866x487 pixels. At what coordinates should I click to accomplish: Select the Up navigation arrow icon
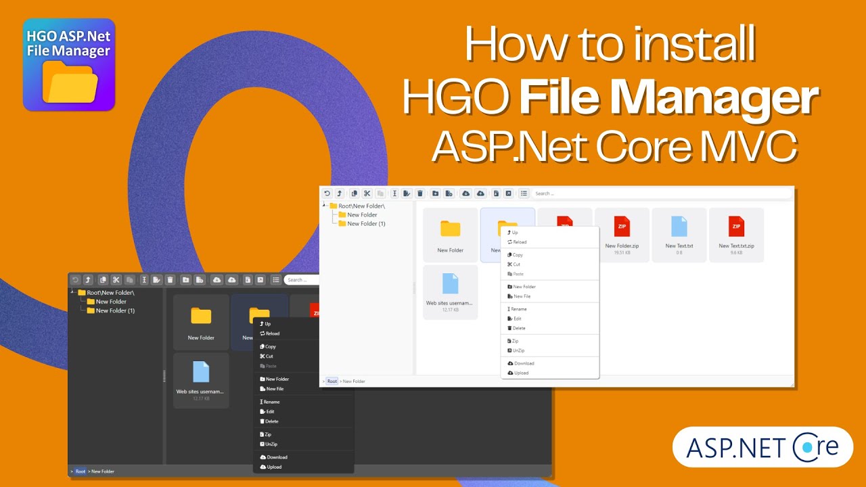339,193
